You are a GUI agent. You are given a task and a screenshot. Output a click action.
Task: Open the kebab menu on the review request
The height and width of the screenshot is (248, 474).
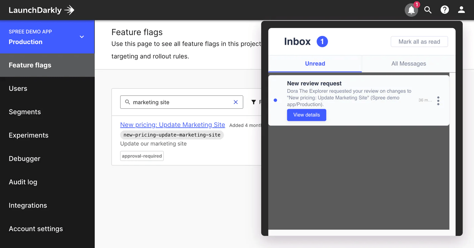(x=438, y=101)
